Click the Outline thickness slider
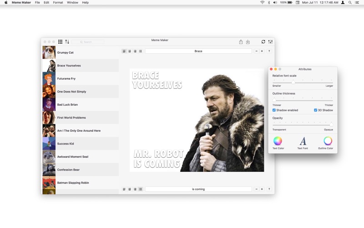 click(x=303, y=100)
